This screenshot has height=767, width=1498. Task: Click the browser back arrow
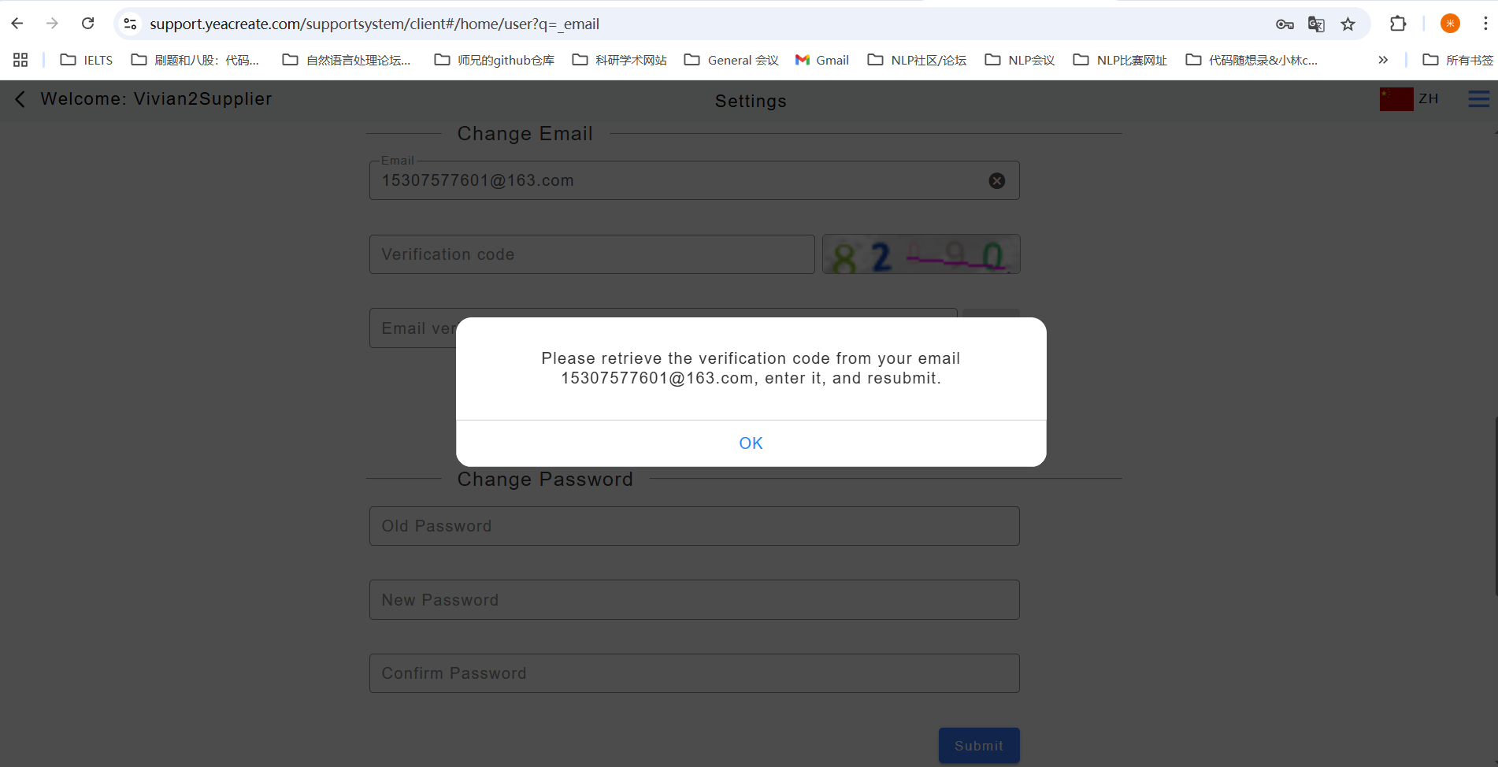click(x=17, y=24)
